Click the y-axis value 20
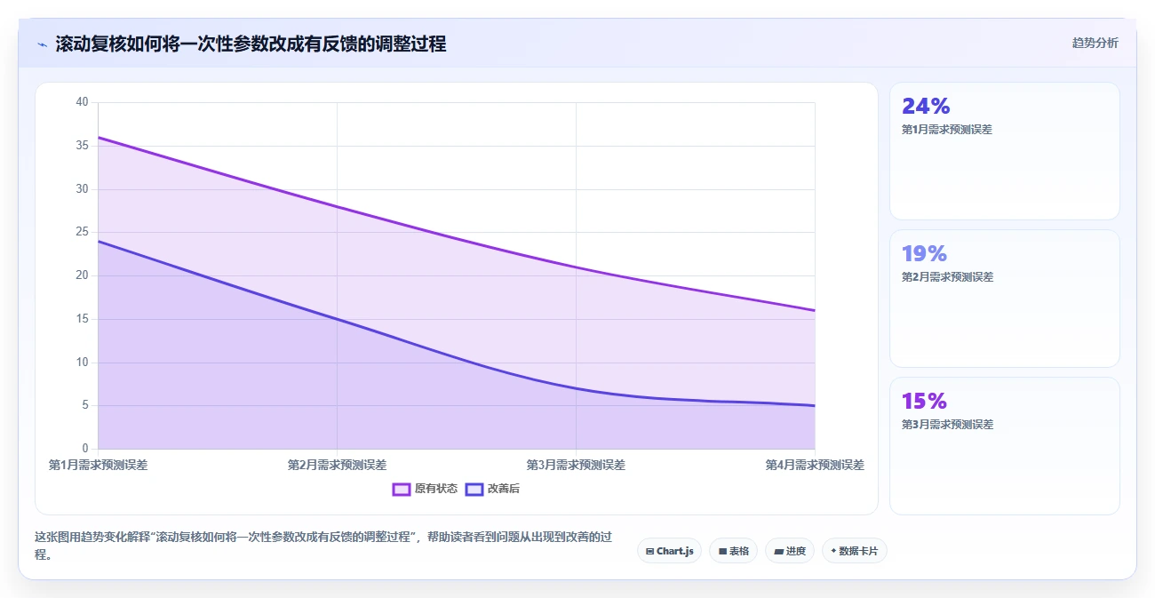1155x598 pixels. click(83, 275)
